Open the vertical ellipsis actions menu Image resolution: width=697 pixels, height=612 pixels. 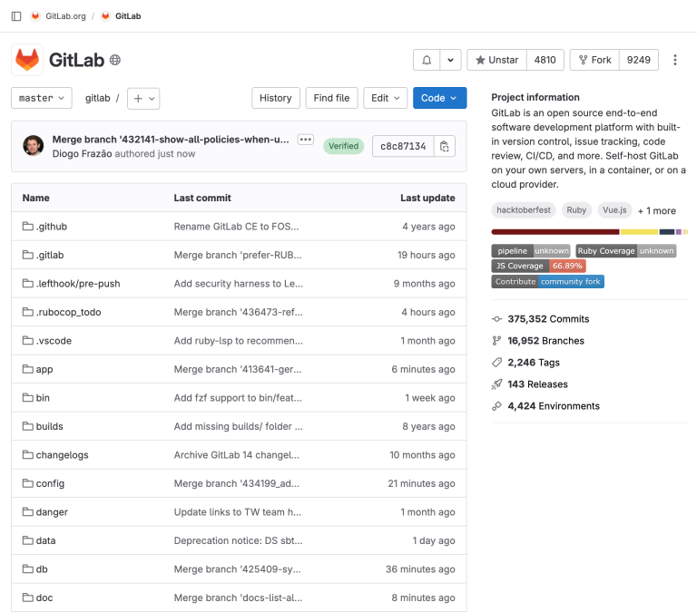pos(674,60)
